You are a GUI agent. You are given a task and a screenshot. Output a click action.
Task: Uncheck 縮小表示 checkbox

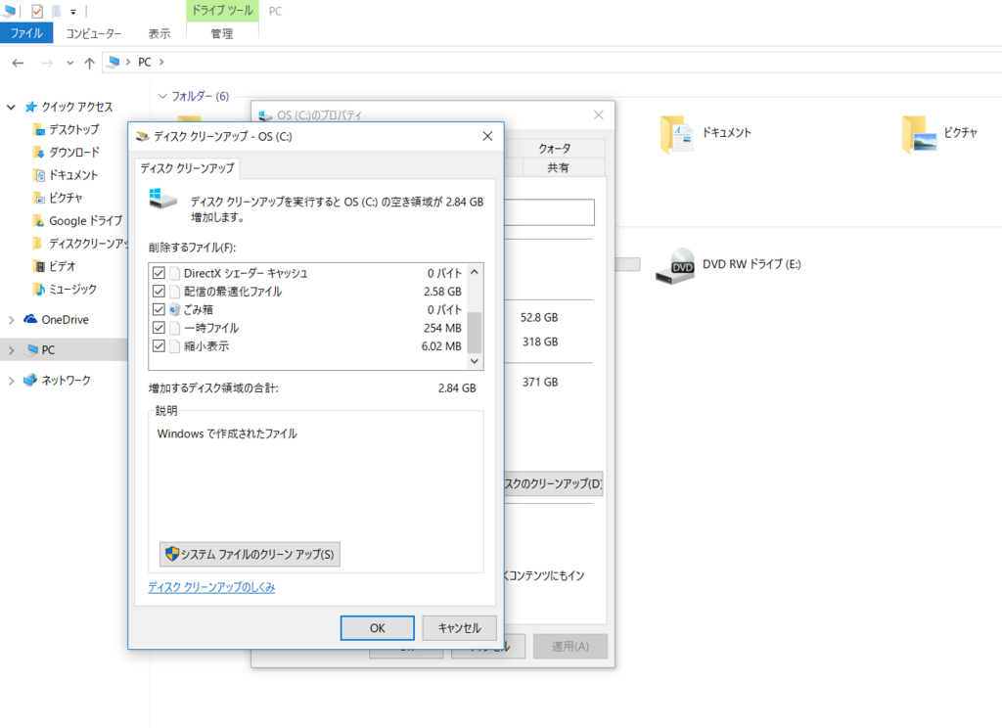159,345
